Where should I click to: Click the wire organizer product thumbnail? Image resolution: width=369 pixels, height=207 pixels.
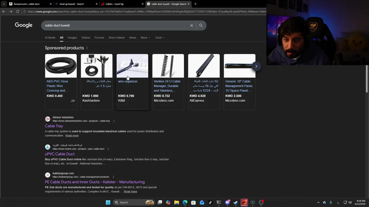coord(132,66)
